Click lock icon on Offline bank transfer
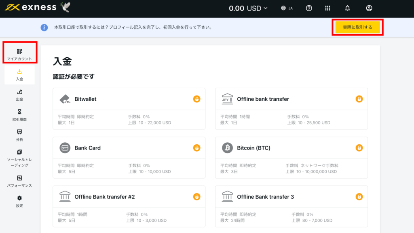Viewport: 414px width, 233px height. (x=359, y=99)
